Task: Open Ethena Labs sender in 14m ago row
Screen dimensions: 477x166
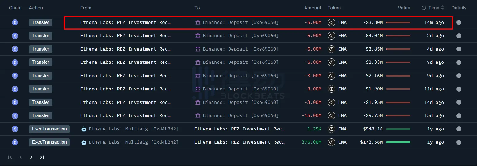Action: coord(125,22)
